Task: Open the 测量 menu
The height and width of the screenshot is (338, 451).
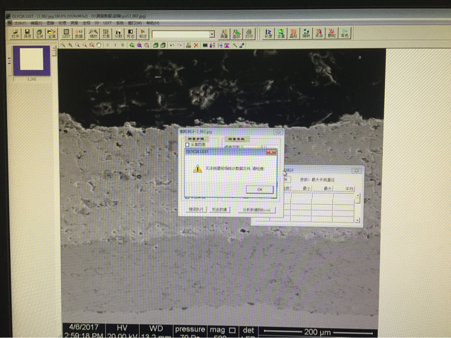Action: click(x=74, y=23)
